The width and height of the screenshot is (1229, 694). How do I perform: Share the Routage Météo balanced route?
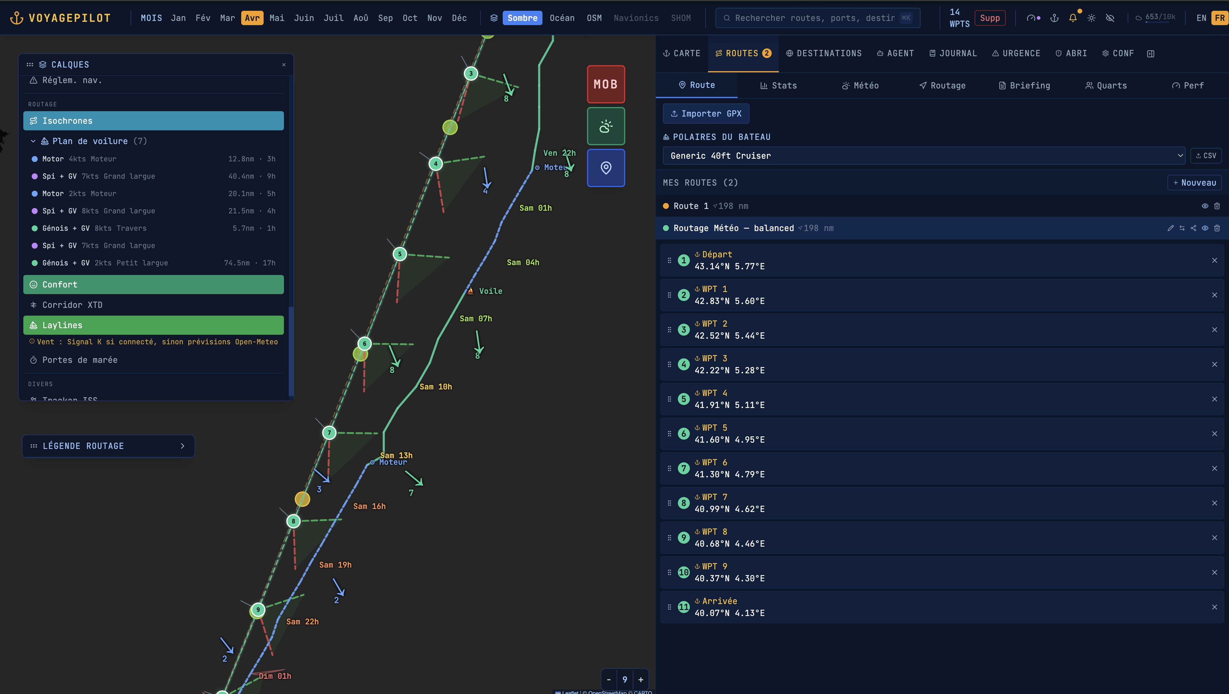pyautogui.click(x=1193, y=228)
